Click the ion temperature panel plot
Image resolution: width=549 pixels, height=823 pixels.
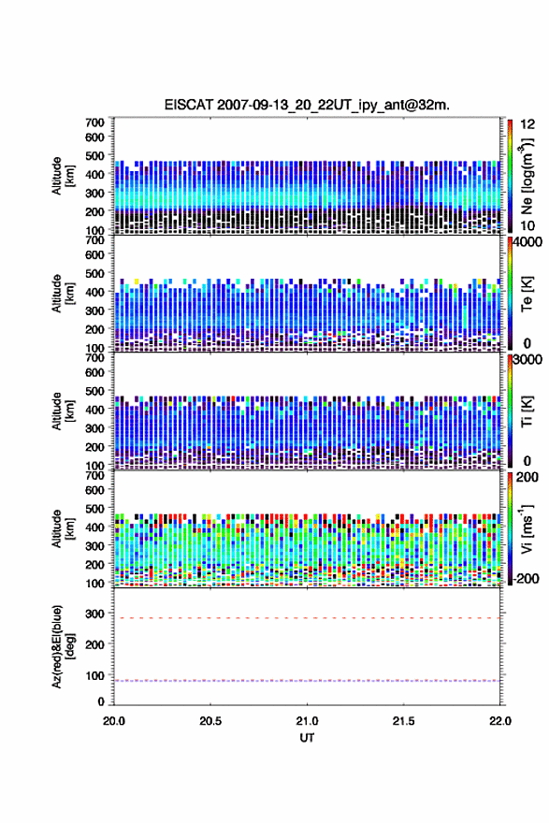[x=307, y=411]
